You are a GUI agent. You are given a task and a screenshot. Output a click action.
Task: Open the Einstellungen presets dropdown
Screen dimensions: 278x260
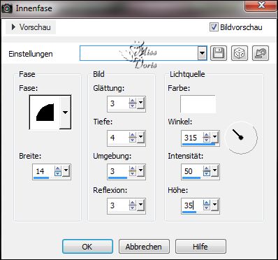pos(202,53)
